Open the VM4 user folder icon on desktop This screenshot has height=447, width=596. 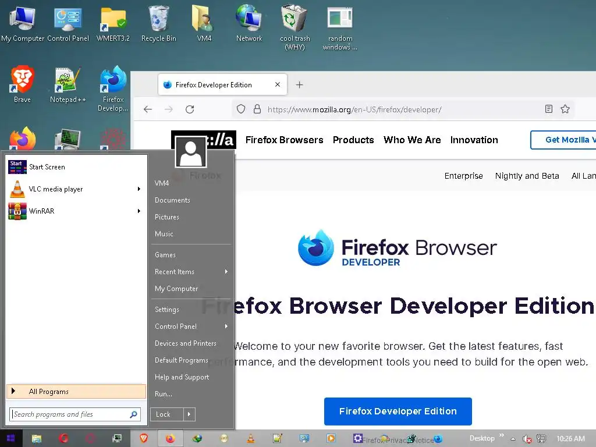[204, 23]
